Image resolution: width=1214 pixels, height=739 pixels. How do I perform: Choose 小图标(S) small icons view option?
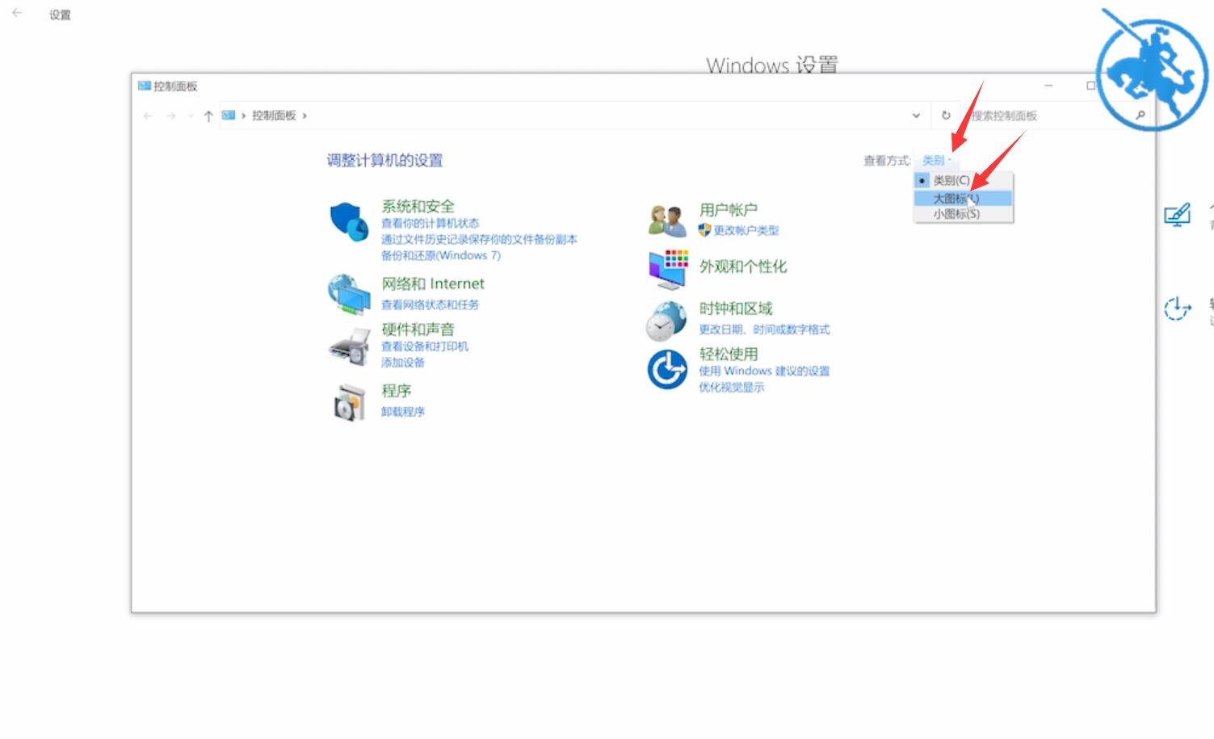[x=963, y=214]
